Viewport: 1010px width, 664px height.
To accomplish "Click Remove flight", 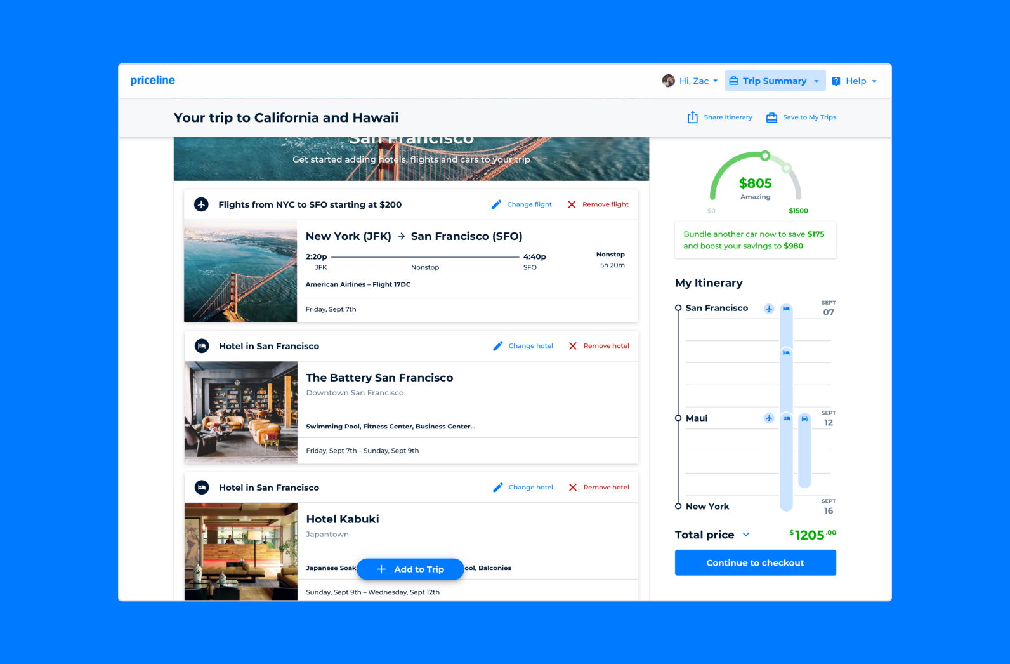I will [605, 204].
